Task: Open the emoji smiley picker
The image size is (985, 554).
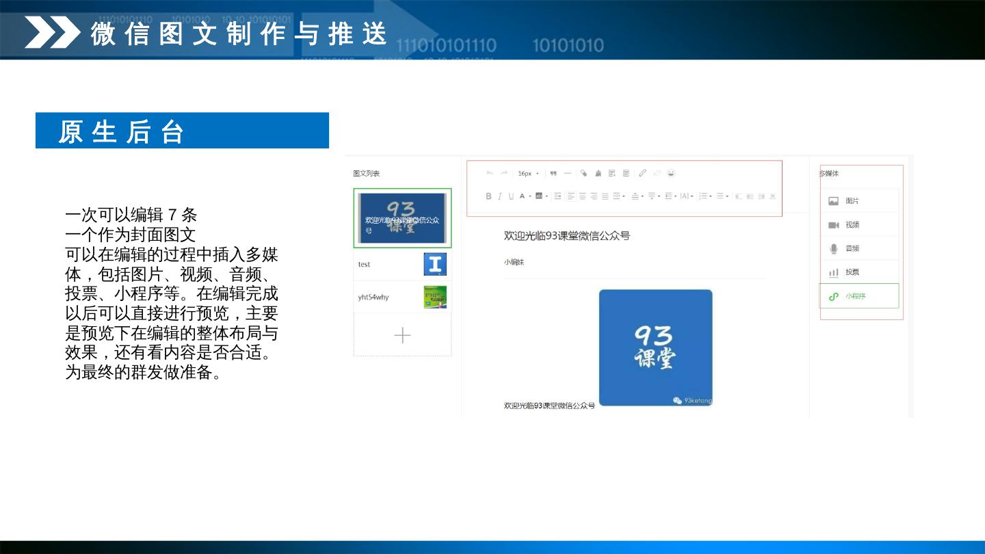Action: pyautogui.click(x=671, y=174)
